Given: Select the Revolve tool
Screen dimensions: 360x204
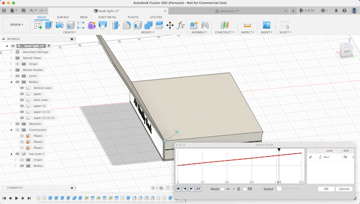Looking at the screenshot, I should tap(60, 25).
